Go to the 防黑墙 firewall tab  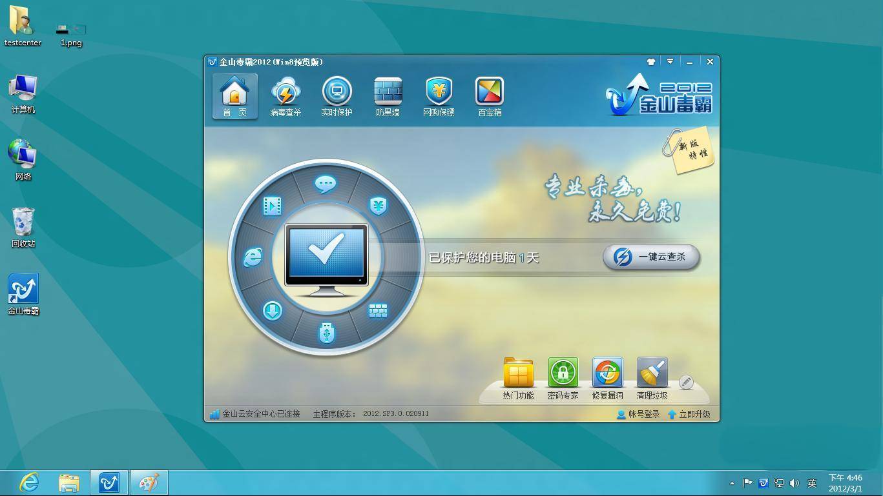388,97
